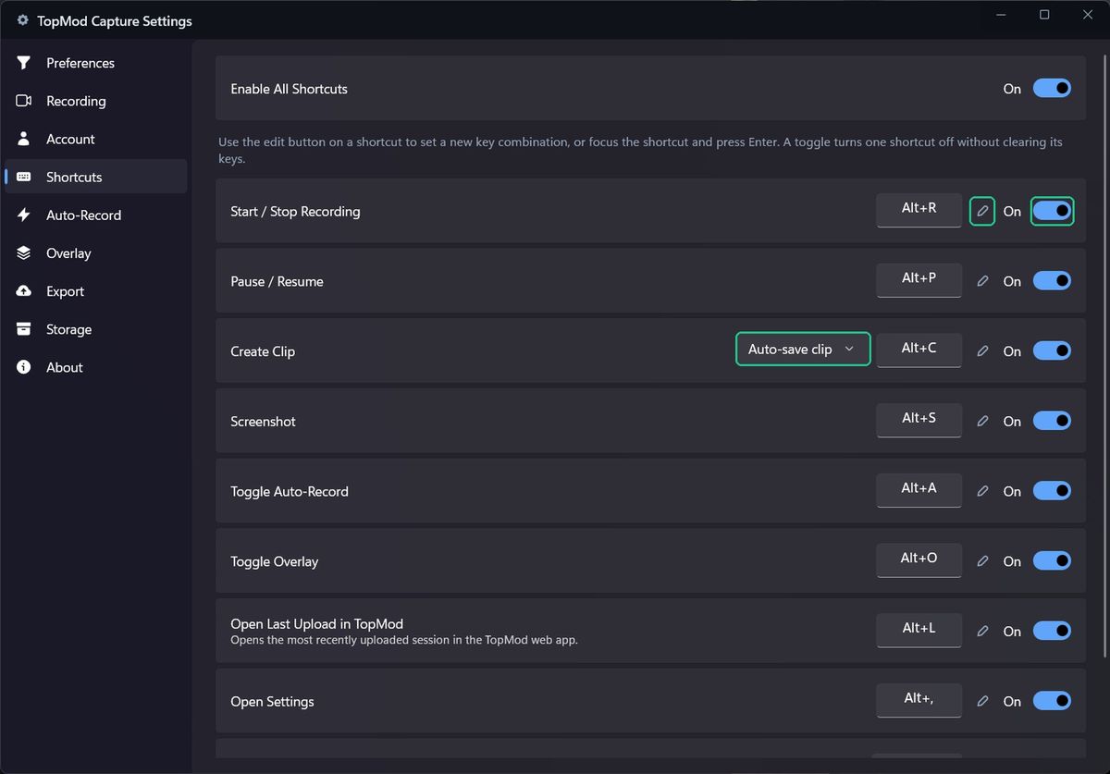Click the Recording camera icon in sidebar
The height and width of the screenshot is (774, 1110).
[x=24, y=101]
